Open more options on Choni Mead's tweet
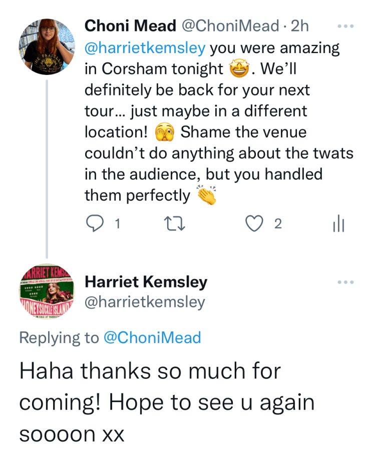Viewport: 375px width, 459px height. [345, 25]
